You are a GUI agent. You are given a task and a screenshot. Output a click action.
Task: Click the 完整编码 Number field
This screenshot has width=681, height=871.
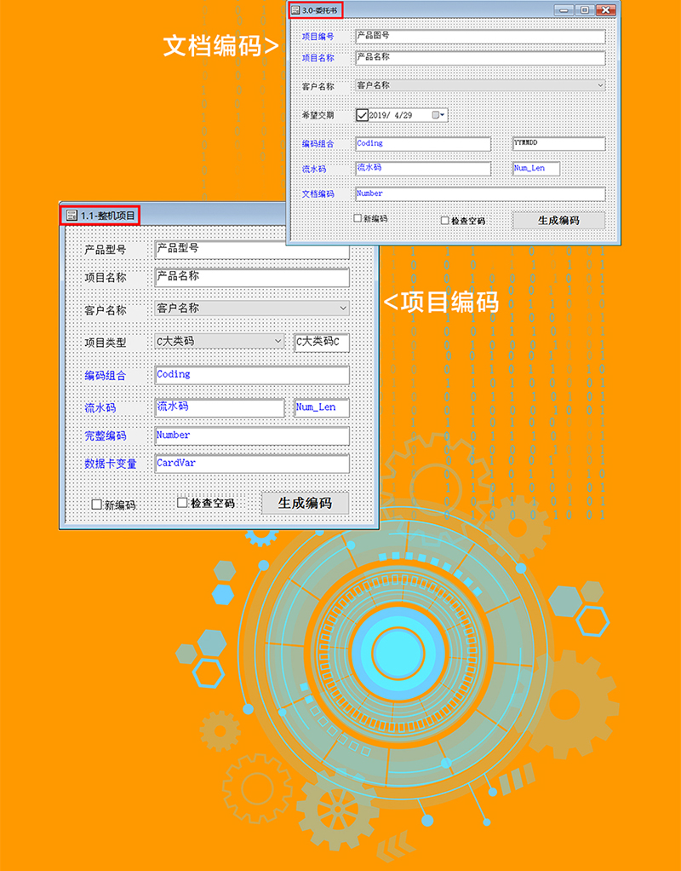(251, 436)
